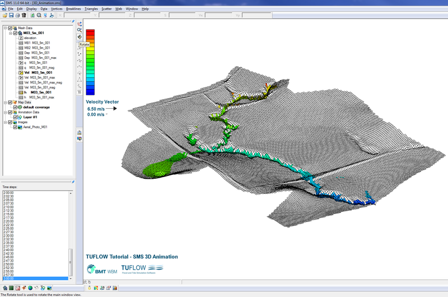Toggle the Layer #1 checkbox
Image resolution: width=448 pixels, height=297 pixels.
click(x=15, y=117)
